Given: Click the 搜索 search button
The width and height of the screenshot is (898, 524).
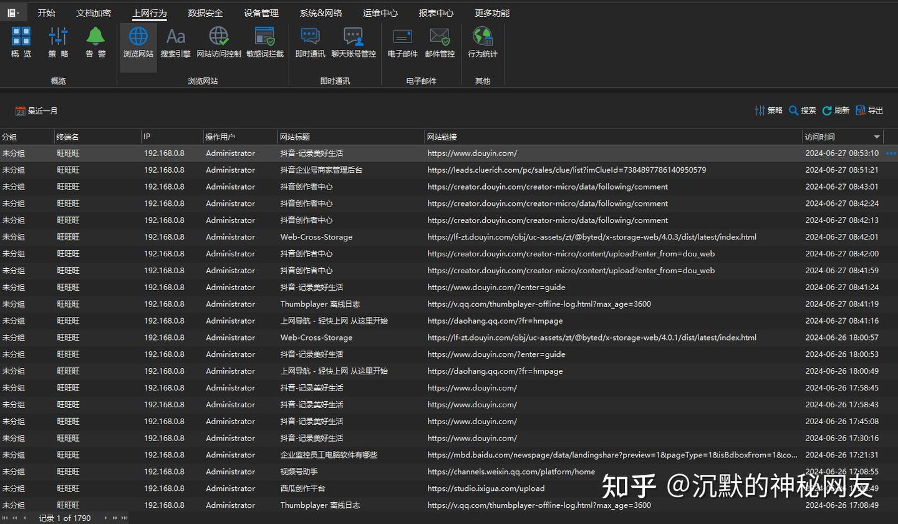Looking at the screenshot, I should pyautogui.click(x=803, y=110).
